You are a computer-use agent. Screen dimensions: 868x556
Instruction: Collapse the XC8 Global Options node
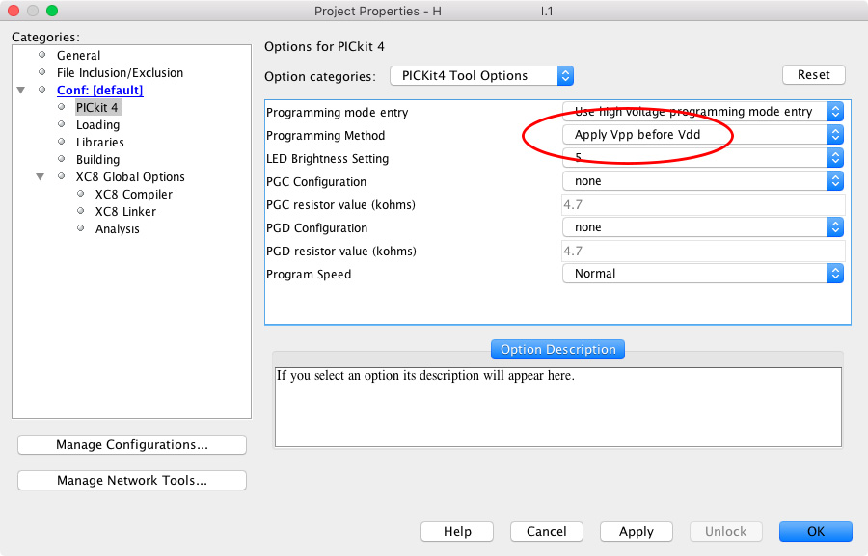(x=39, y=176)
